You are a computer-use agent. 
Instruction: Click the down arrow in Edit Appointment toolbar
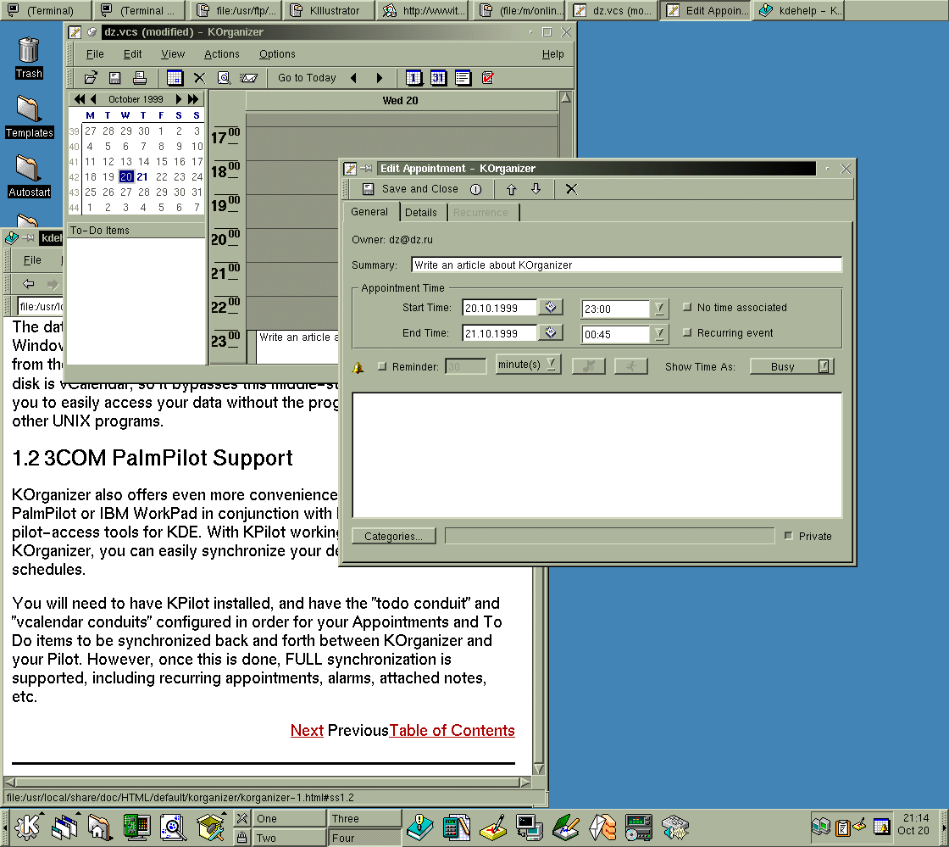[x=536, y=189]
